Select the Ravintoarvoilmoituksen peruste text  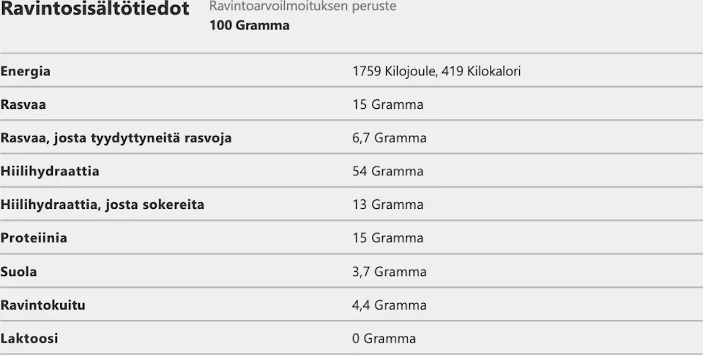pos(302,7)
